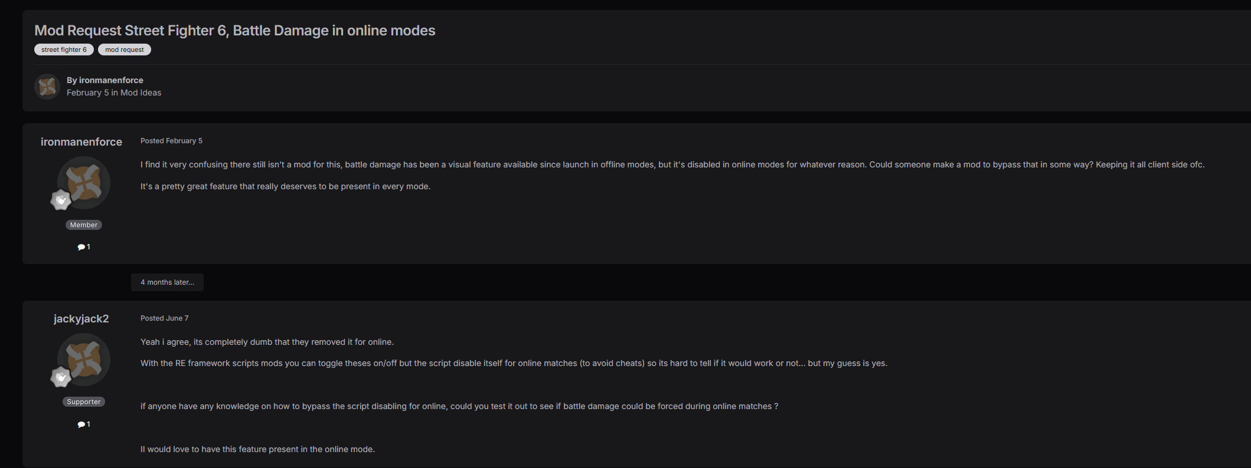Image resolution: width=1251 pixels, height=468 pixels.
Task: Click the Member group badge
Action: [84, 225]
